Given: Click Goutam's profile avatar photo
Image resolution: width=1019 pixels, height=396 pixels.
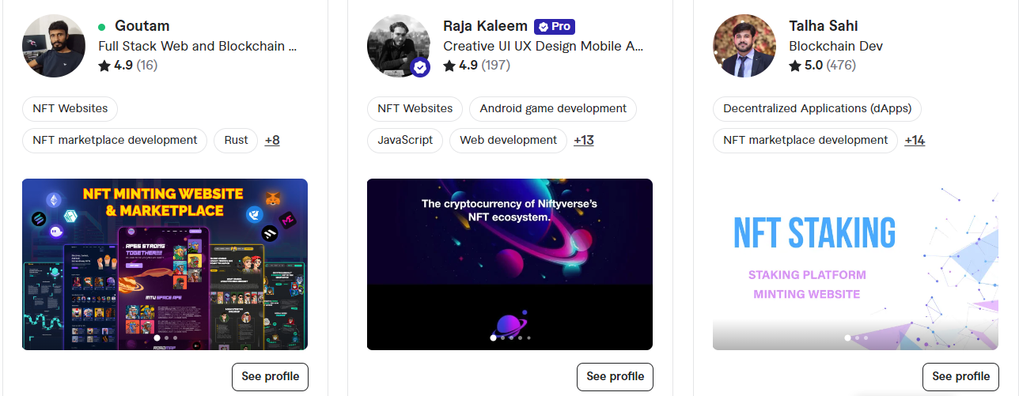Looking at the screenshot, I should click(54, 46).
